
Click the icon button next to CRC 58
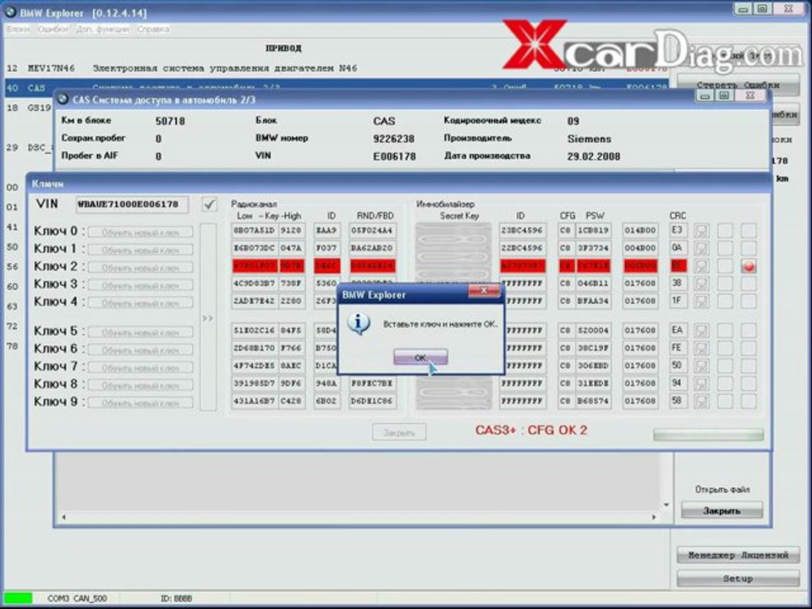click(x=700, y=401)
